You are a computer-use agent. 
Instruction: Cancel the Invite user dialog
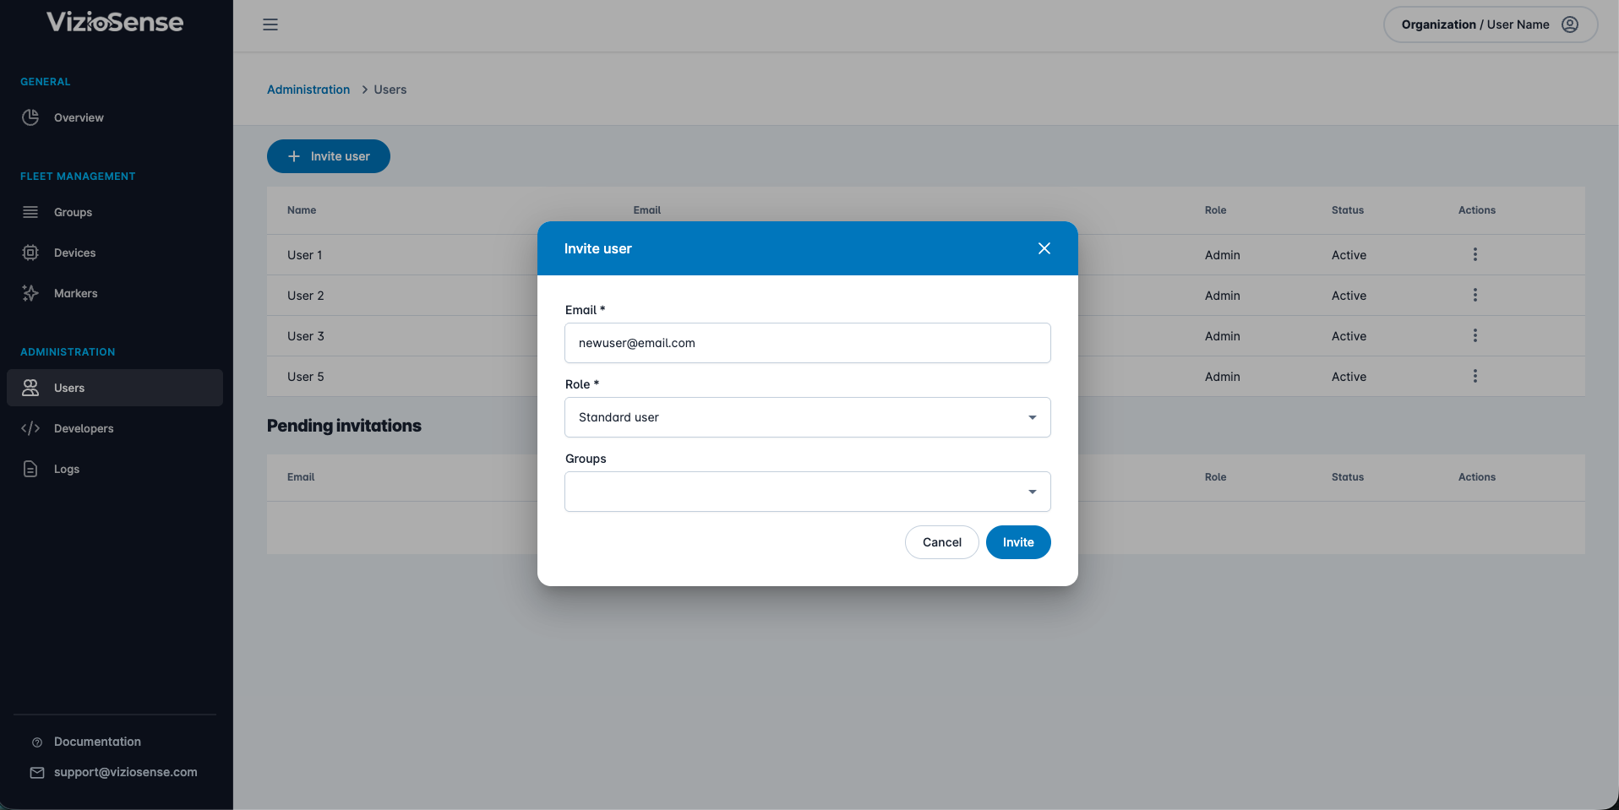coord(942,542)
